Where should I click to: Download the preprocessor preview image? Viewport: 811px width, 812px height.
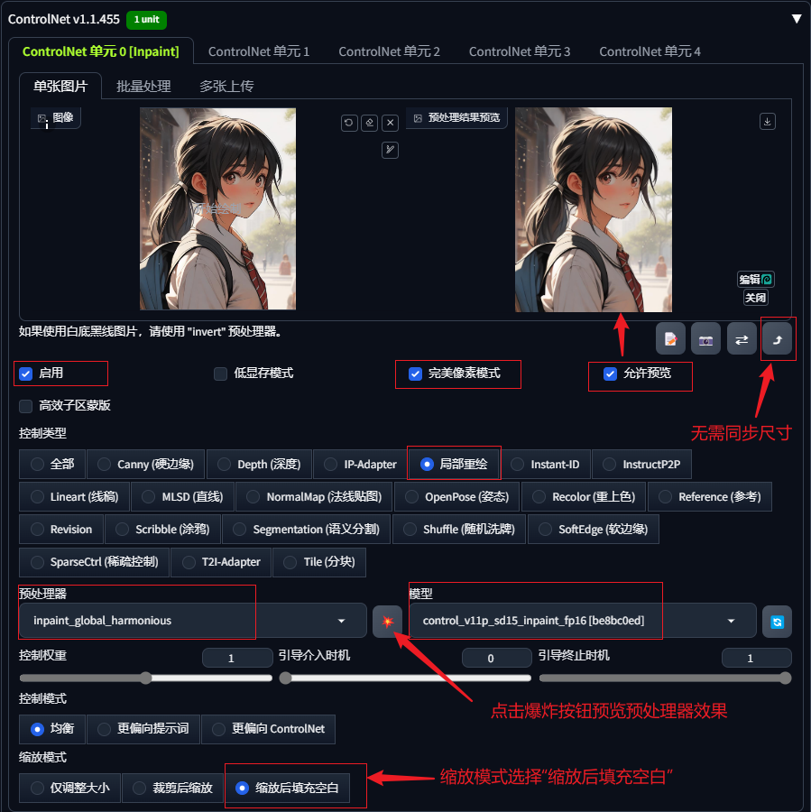[x=767, y=121]
